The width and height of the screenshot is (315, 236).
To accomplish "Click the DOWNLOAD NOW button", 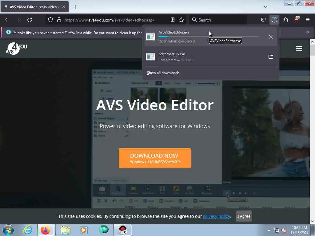I will click(155, 158).
